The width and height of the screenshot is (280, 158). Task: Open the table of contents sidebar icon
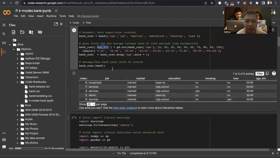click(x=4, y=25)
